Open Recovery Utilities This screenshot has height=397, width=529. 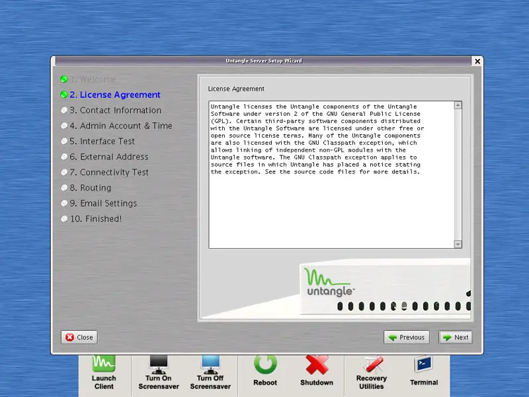[371, 372]
